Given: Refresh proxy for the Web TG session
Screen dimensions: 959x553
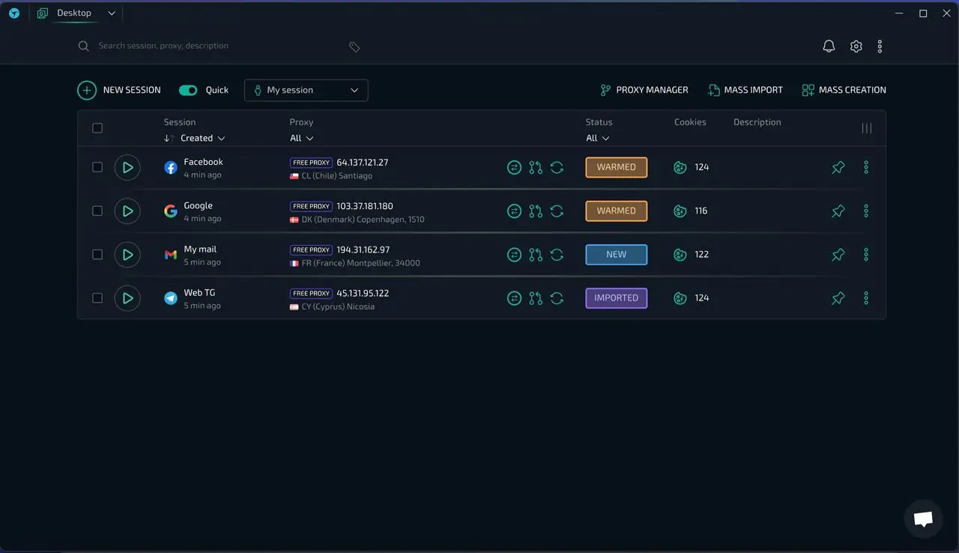Looking at the screenshot, I should 557,298.
